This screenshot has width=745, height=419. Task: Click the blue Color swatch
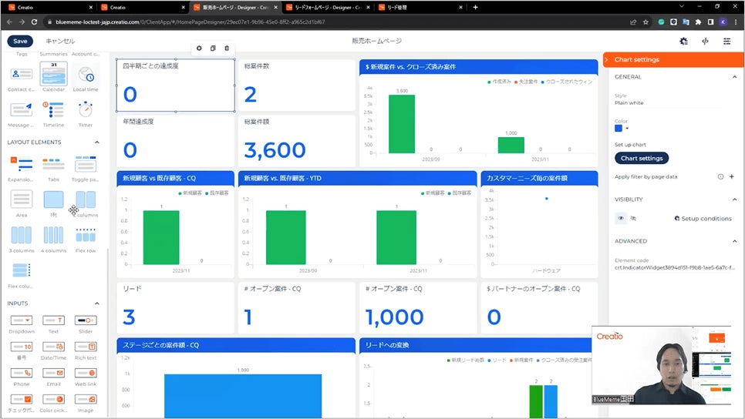coord(619,129)
